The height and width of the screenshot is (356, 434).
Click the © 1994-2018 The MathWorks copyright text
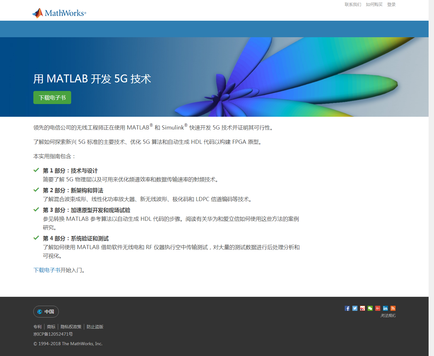pos(68,344)
